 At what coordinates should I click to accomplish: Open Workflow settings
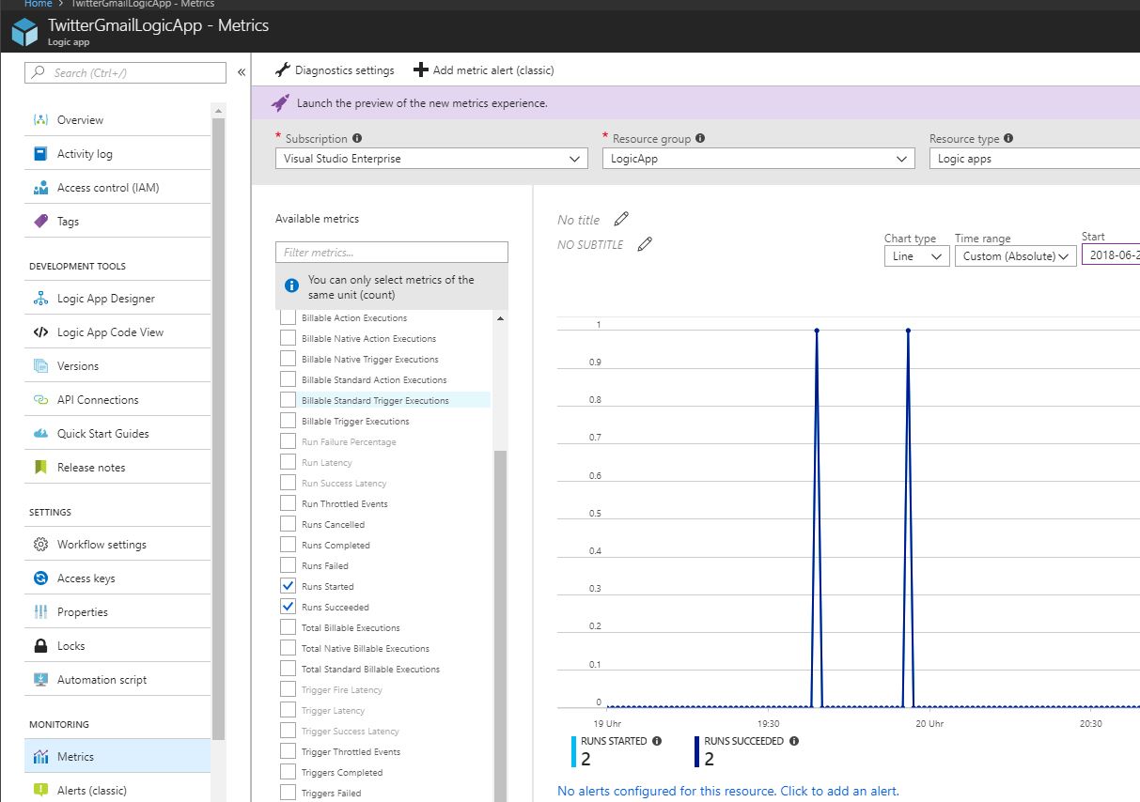tap(102, 543)
